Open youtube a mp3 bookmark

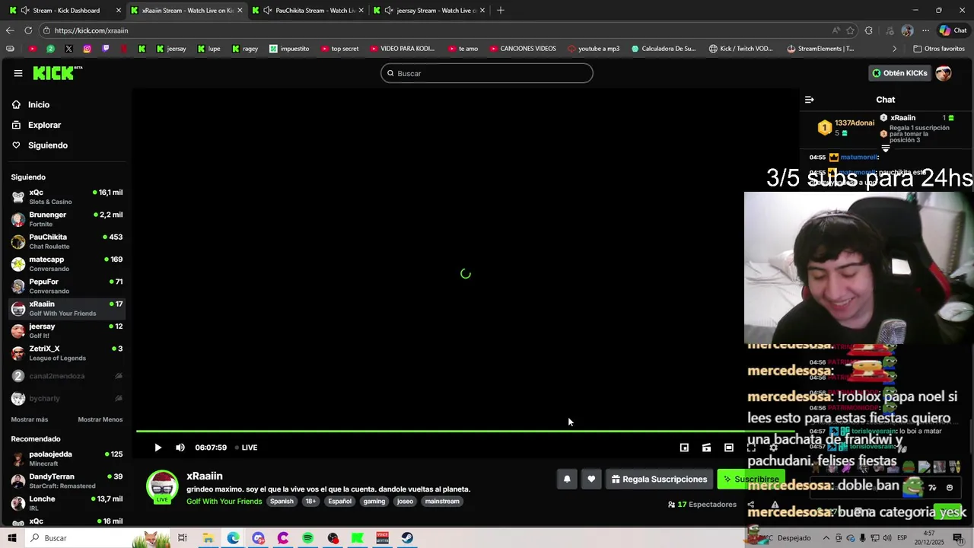pyautogui.click(x=594, y=49)
